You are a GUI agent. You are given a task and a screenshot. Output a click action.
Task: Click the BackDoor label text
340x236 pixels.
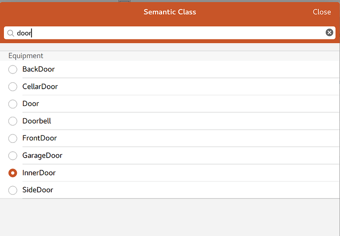tap(38, 69)
